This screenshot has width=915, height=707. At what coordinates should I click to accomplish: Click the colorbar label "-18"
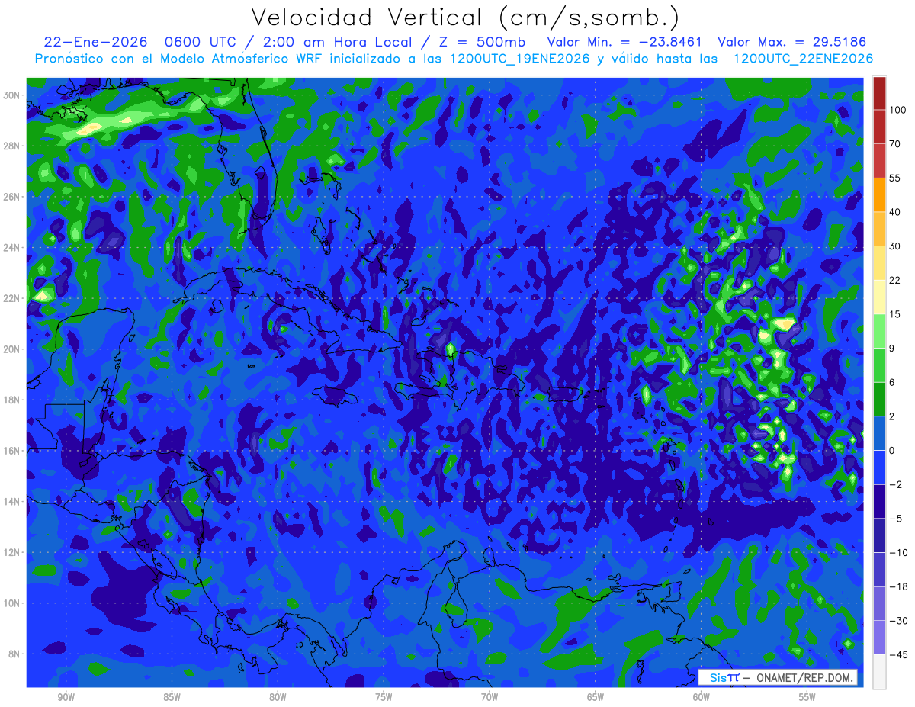click(898, 586)
